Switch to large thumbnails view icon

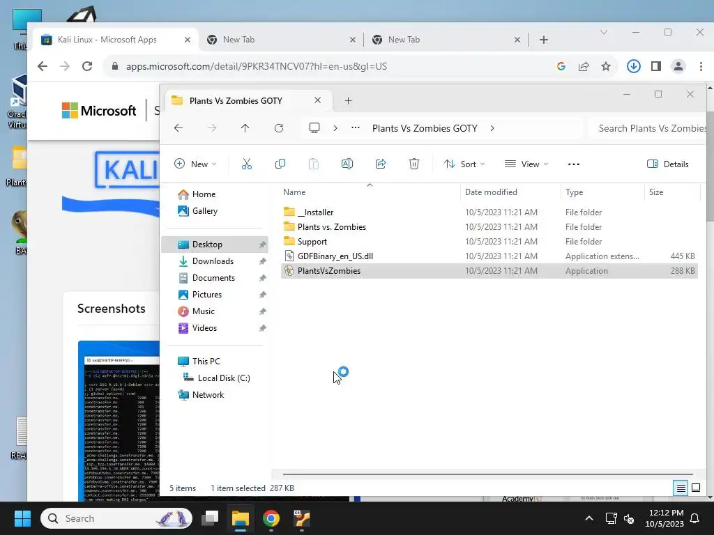pos(696,488)
